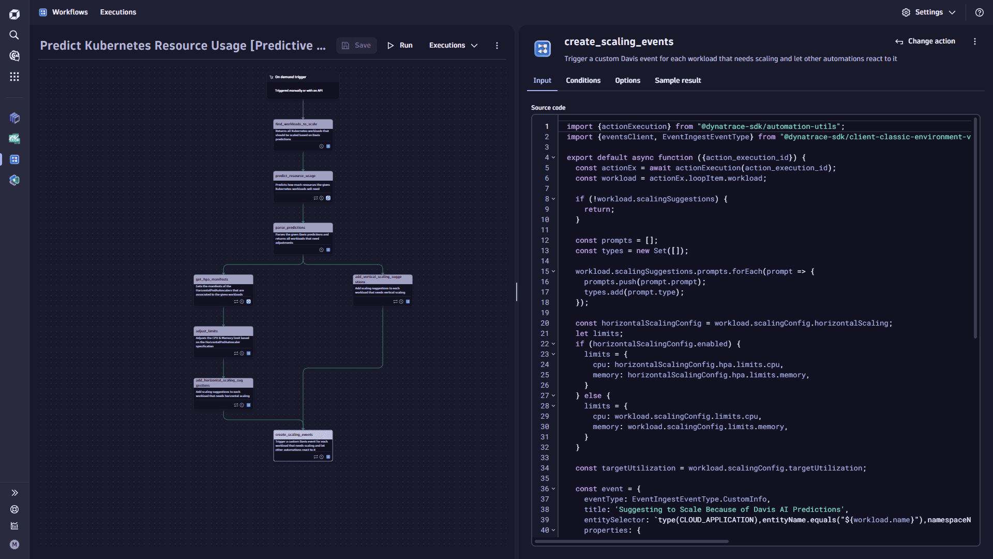Run the workflow
The height and width of the screenshot is (559, 993).
tap(400, 46)
